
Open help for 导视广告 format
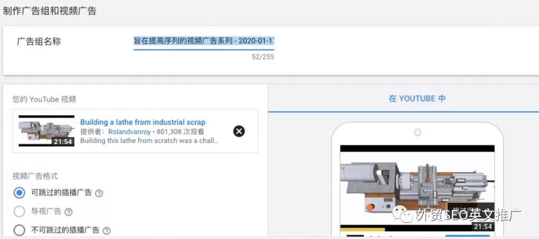(68, 212)
